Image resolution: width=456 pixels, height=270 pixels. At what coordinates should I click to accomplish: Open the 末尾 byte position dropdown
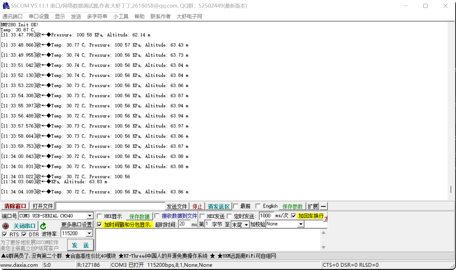point(246,225)
